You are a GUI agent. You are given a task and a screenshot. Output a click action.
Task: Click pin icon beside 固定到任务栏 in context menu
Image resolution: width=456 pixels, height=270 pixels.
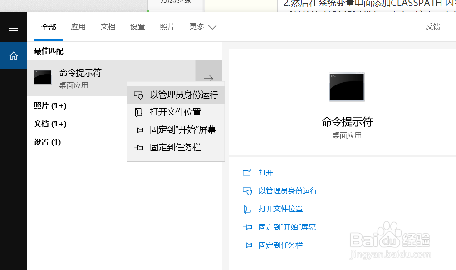138,148
